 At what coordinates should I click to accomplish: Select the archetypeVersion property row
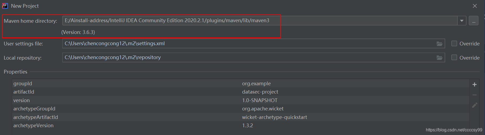click(241, 125)
